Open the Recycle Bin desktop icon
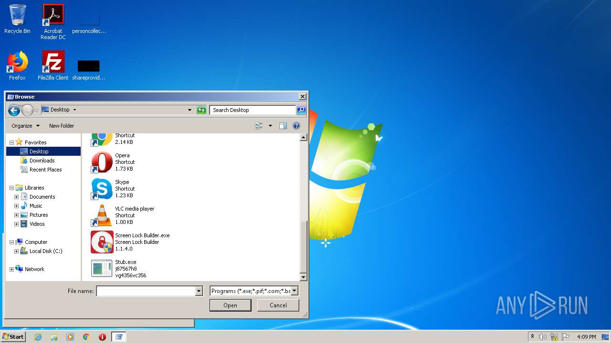The image size is (611, 343). pyautogui.click(x=17, y=19)
